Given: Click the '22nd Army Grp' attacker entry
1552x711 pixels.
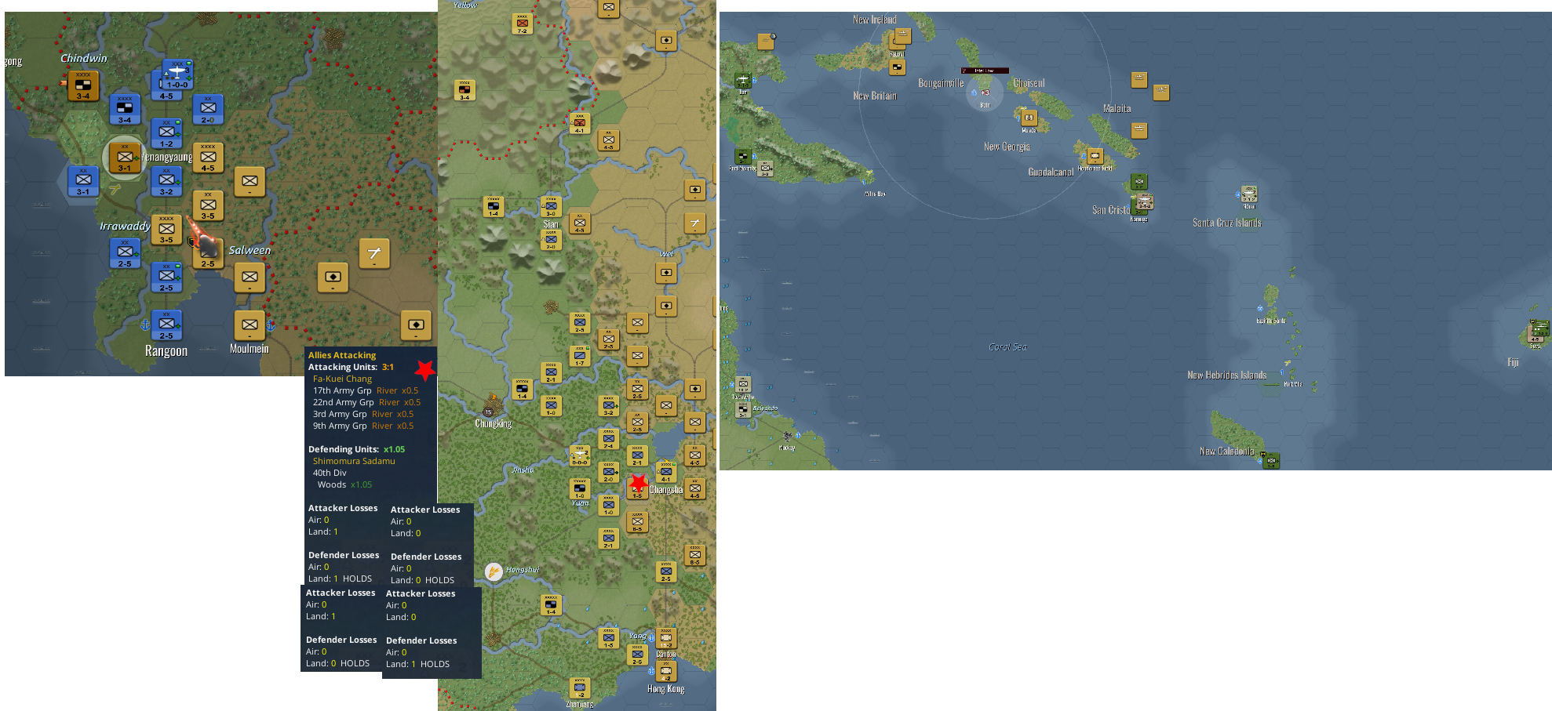Looking at the screenshot, I should 344,402.
